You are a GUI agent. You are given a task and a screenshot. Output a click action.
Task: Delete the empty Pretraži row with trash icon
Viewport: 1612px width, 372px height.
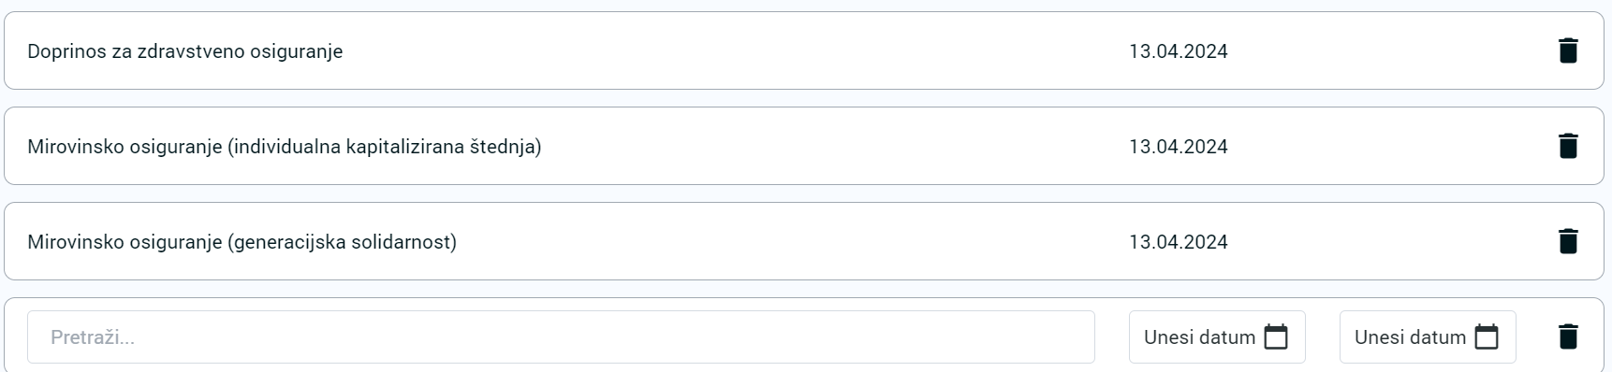pyautogui.click(x=1568, y=336)
